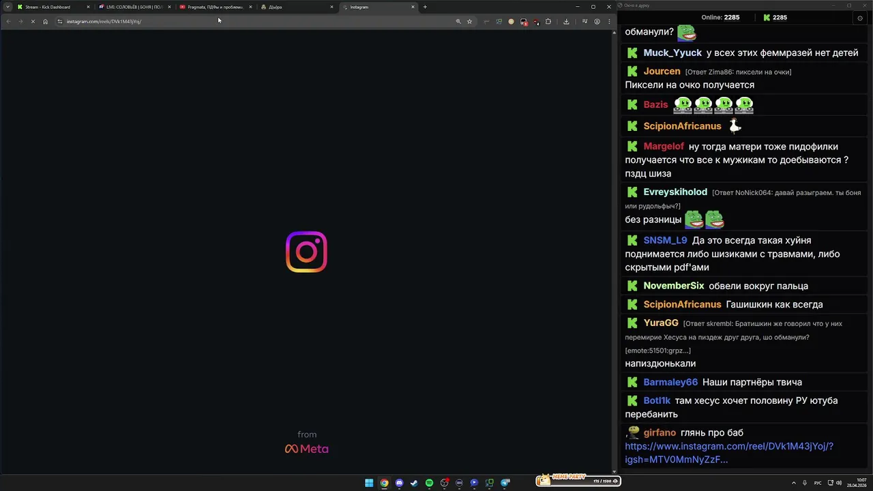Open the Chrome three-dot menu
The image size is (873, 491).
click(608, 21)
